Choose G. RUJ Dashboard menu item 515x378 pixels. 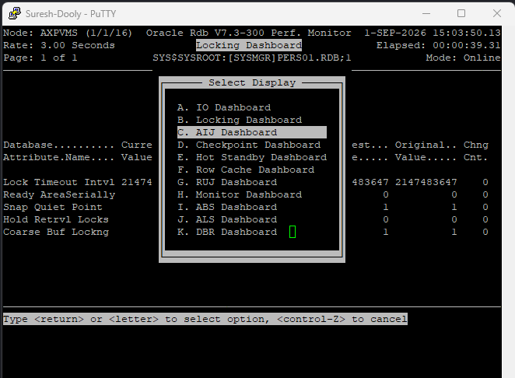227,182
